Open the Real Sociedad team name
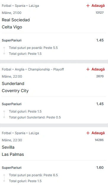Screen dimensions: 108x186 [x=16, y=20]
